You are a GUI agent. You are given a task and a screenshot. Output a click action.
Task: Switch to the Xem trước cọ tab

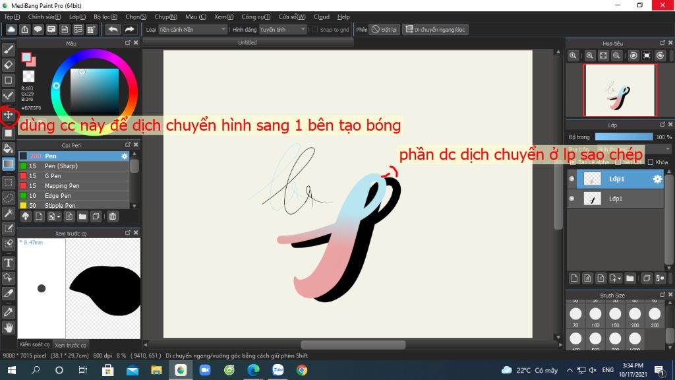tap(70, 345)
